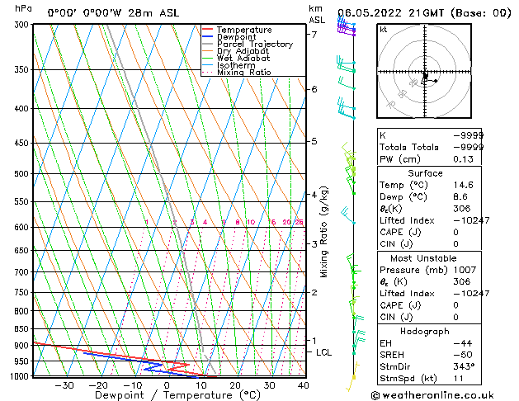Click the mixing ratio label '10'

(x=251, y=222)
